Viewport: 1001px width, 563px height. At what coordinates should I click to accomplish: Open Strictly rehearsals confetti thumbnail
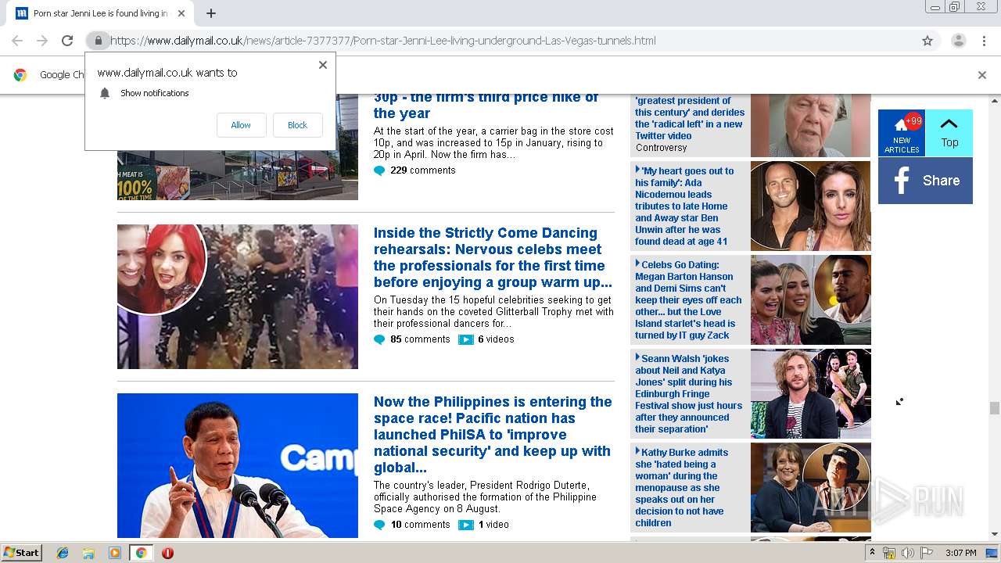click(x=238, y=296)
